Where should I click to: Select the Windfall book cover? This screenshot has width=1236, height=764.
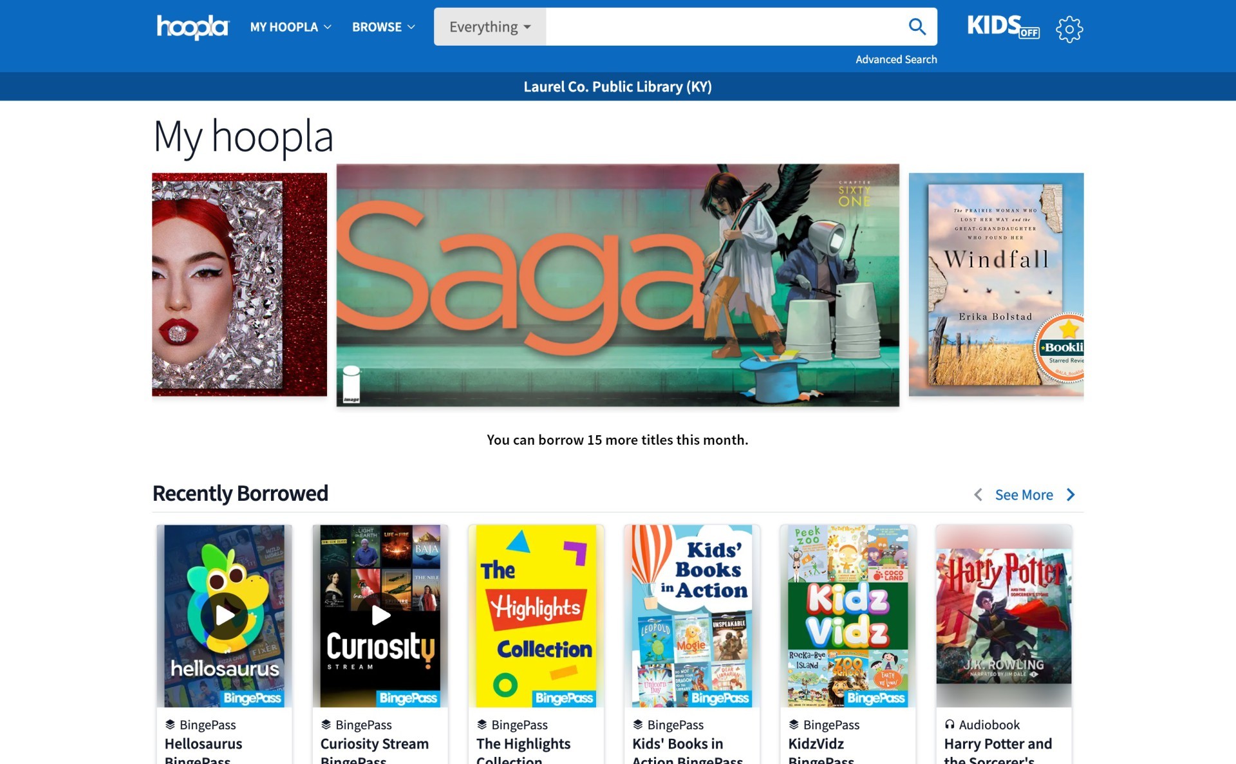pos(996,284)
